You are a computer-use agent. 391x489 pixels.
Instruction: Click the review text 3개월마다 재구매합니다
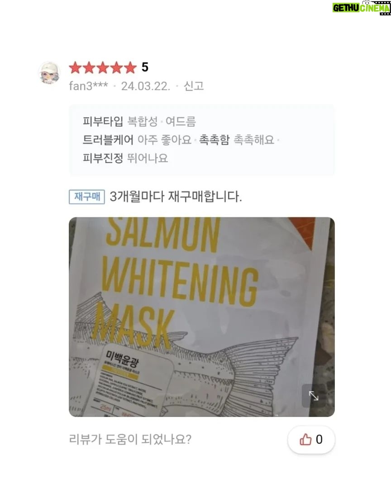click(x=176, y=197)
